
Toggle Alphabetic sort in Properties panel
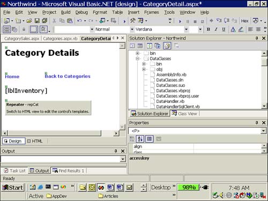(140, 139)
